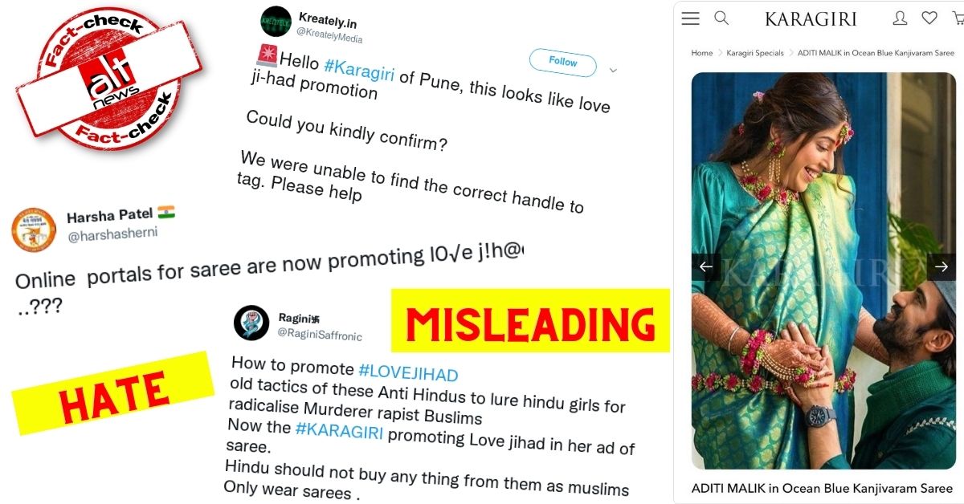Image resolution: width=964 pixels, height=504 pixels.
Task: Click the #LOVEJIHAD hashtag
Action: click(408, 373)
